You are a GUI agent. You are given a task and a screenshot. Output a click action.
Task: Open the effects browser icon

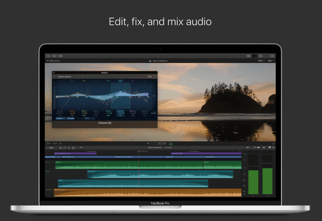click(x=270, y=148)
